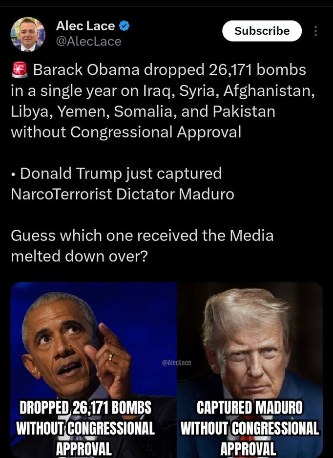Click the "Donald Trump just captured" line
This screenshot has height=458, width=333.
[121, 174]
